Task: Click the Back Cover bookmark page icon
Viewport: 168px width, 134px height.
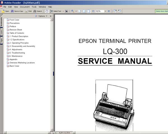Action: point(8,66)
